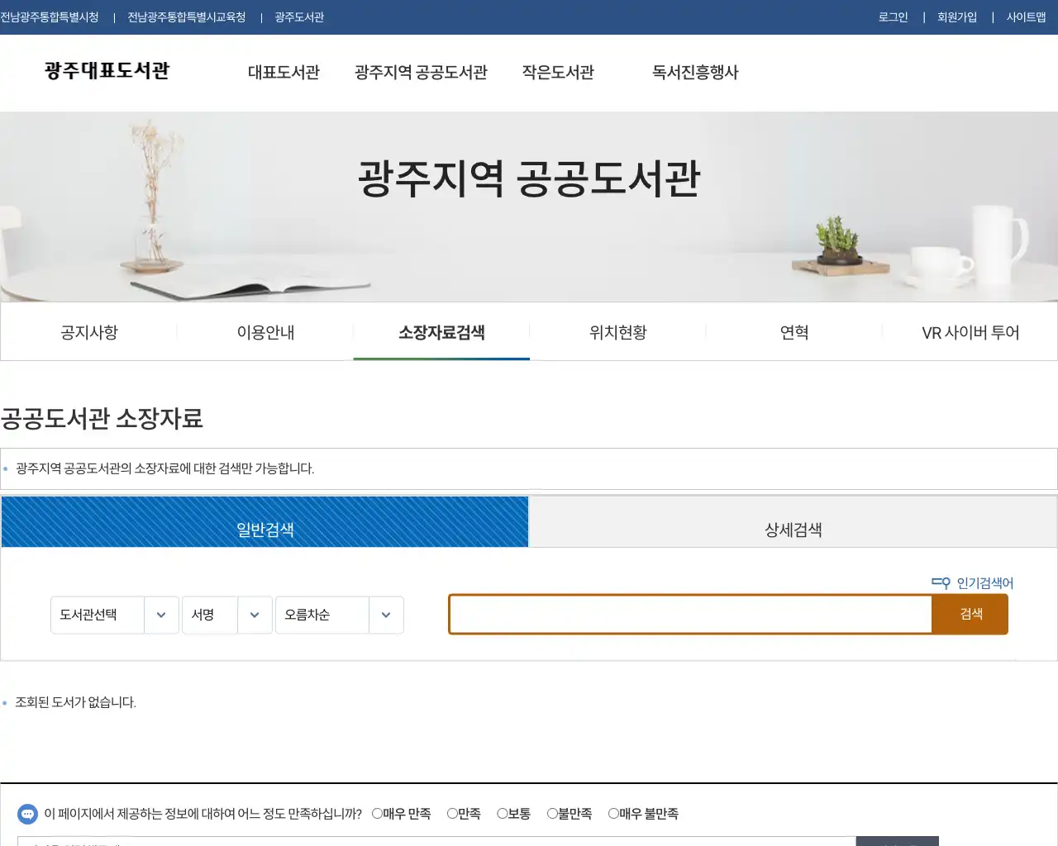Viewport: 1058px width, 846px height.
Task: Open the 이용안내 tab
Action: click(x=265, y=332)
